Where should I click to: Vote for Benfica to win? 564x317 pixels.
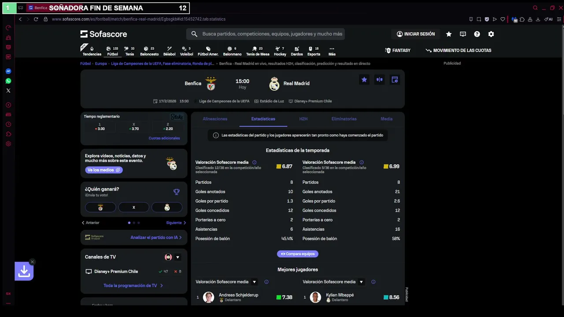(100, 207)
